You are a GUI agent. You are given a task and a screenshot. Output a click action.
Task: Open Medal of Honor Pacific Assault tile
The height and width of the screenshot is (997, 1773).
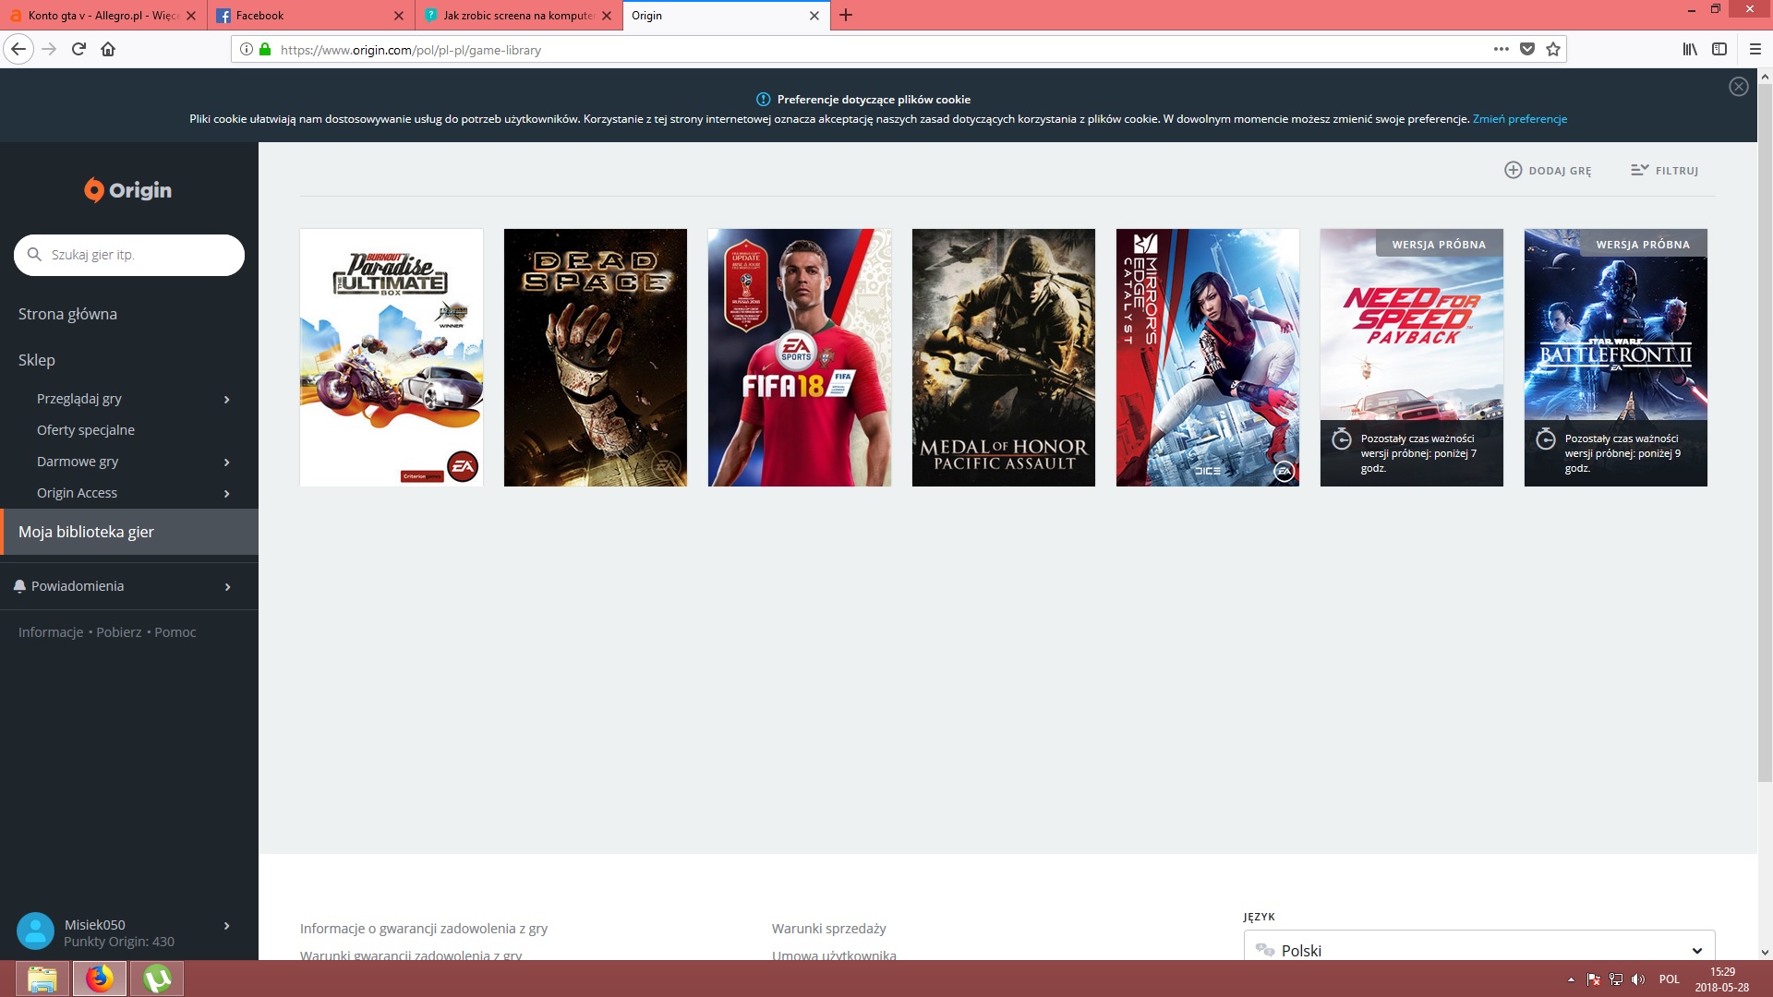point(1004,357)
